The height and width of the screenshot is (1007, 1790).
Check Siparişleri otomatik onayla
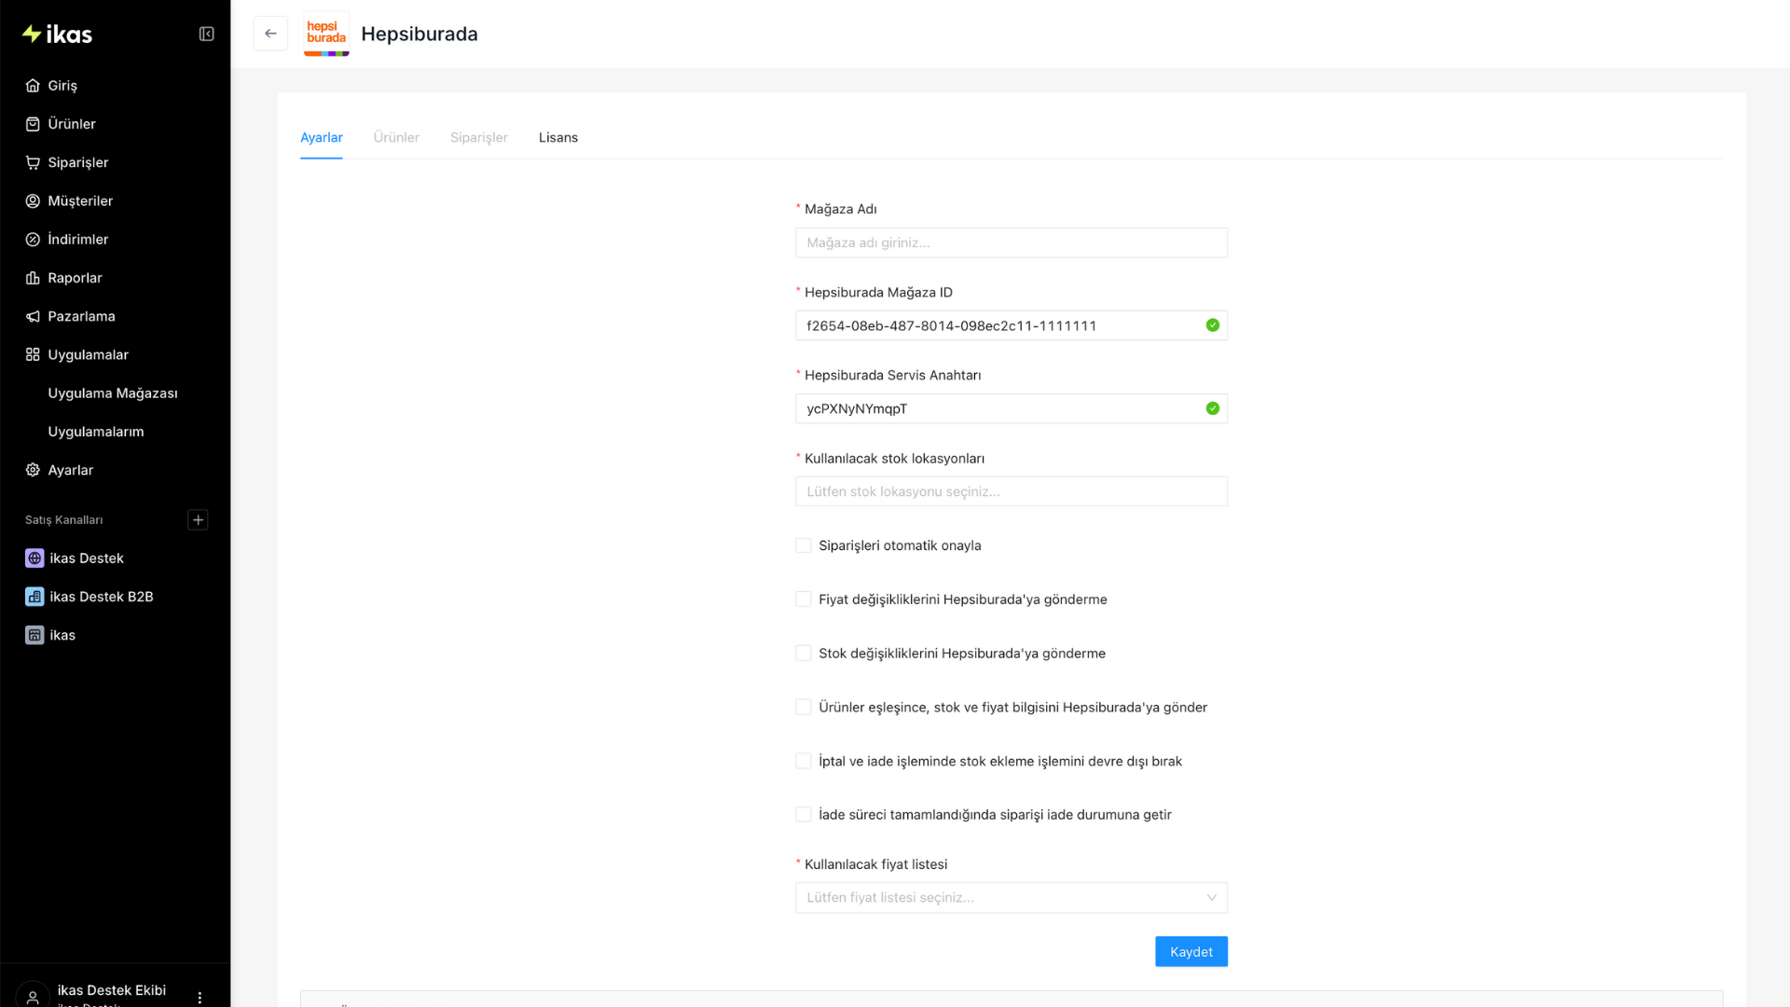(804, 545)
